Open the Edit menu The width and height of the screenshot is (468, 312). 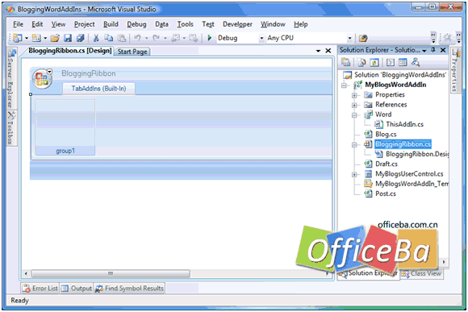[37, 24]
